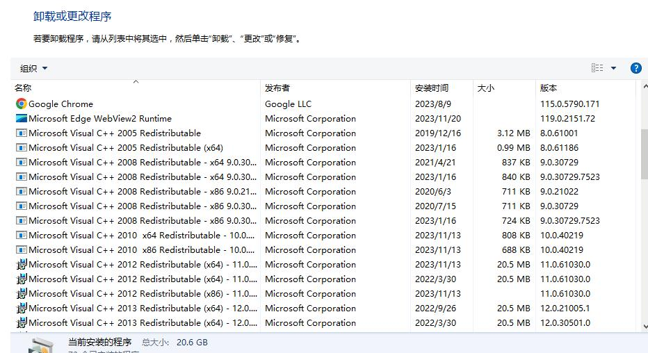
Task: Click the install date '2020/6/3'
Action: pos(433,192)
